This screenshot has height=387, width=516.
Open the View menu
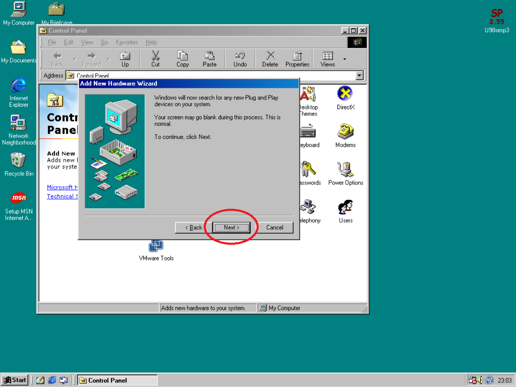point(87,42)
